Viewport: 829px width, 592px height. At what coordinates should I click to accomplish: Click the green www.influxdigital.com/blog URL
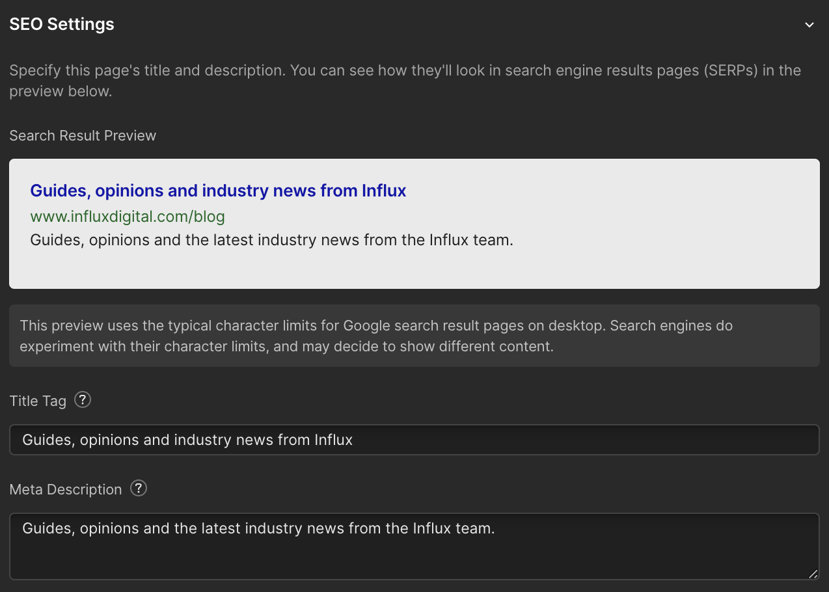click(128, 216)
